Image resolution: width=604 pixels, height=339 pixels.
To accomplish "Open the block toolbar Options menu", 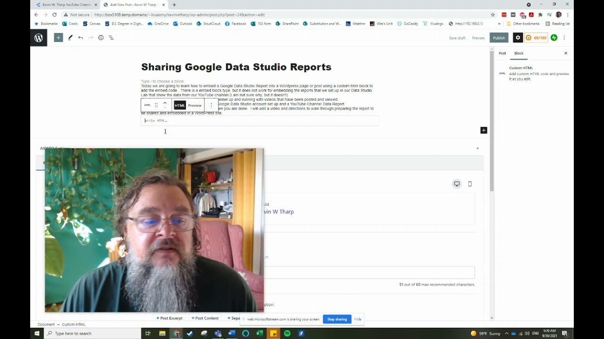I will point(211,105).
